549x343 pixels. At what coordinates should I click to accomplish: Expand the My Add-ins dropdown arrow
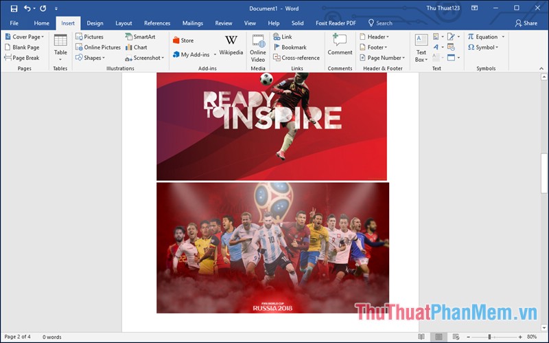click(x=215, y=55)
